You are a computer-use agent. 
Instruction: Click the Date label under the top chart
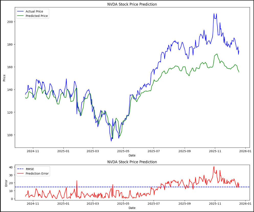point(132,155)
